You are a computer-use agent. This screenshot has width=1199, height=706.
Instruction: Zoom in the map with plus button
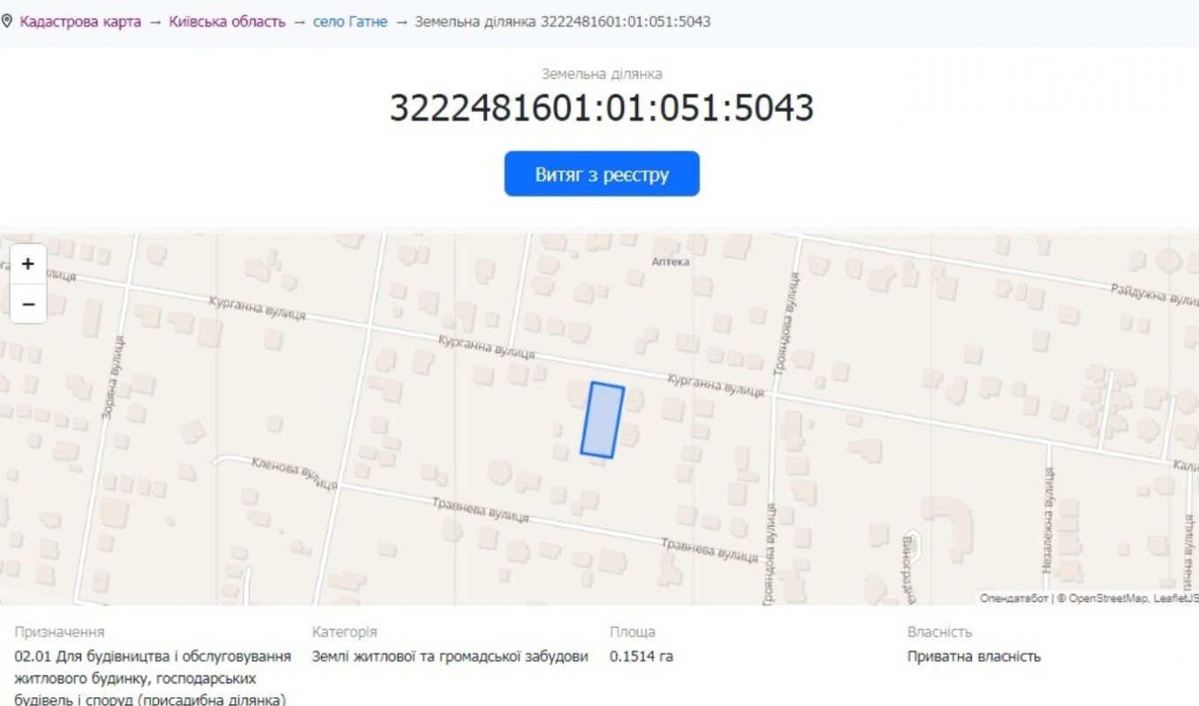click(x=27, y=264)
